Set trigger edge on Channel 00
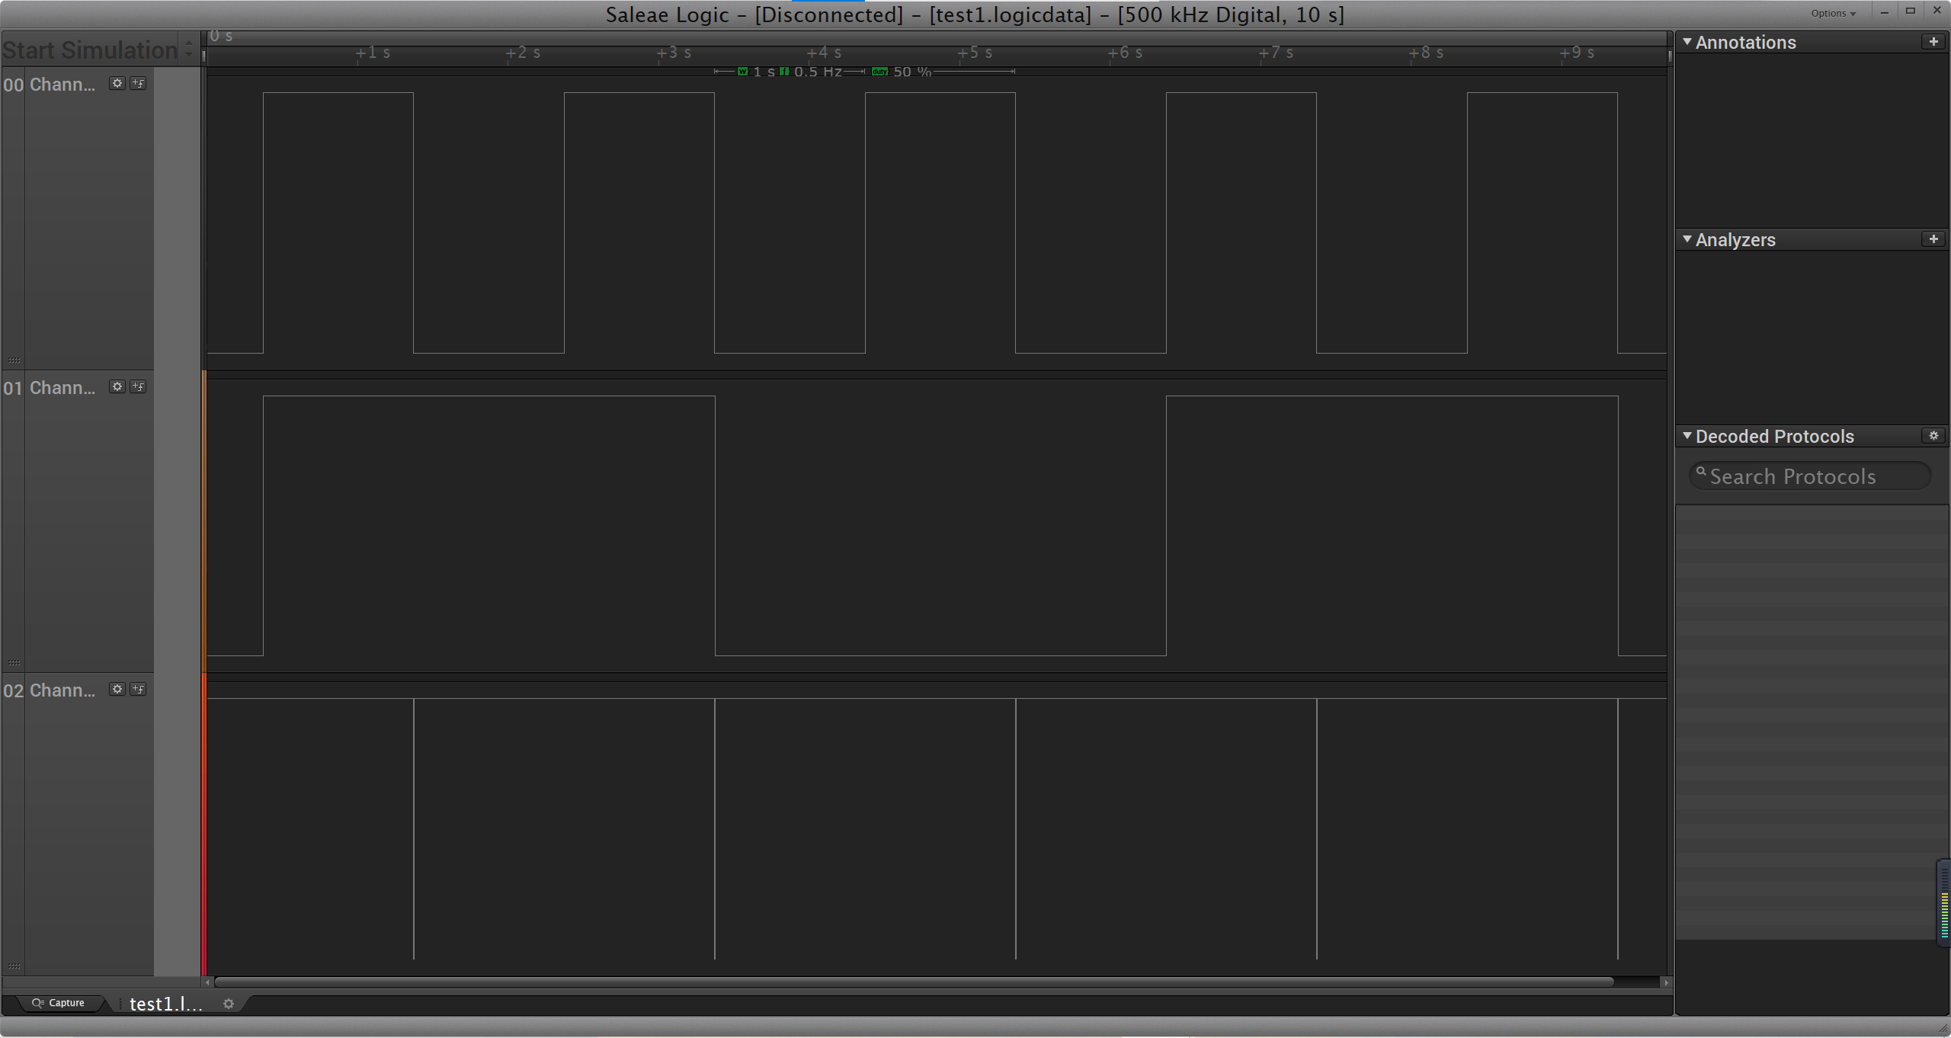Screen dimensions: 1951x1038 (138, 83)
